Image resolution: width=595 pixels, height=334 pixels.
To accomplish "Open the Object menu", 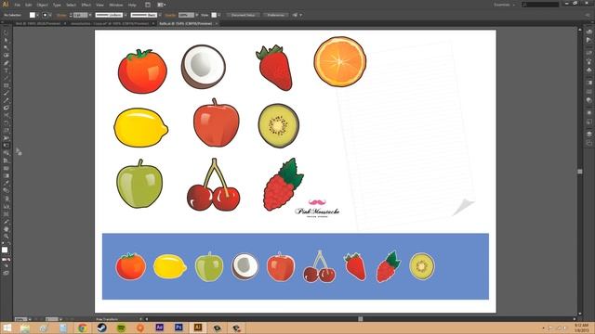I will (x=42, y=5).
